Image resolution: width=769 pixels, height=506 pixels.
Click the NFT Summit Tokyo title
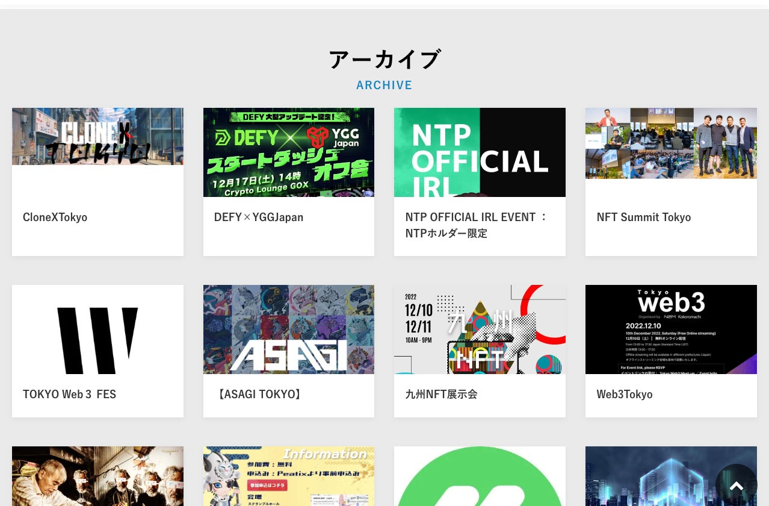pos(644,217)
